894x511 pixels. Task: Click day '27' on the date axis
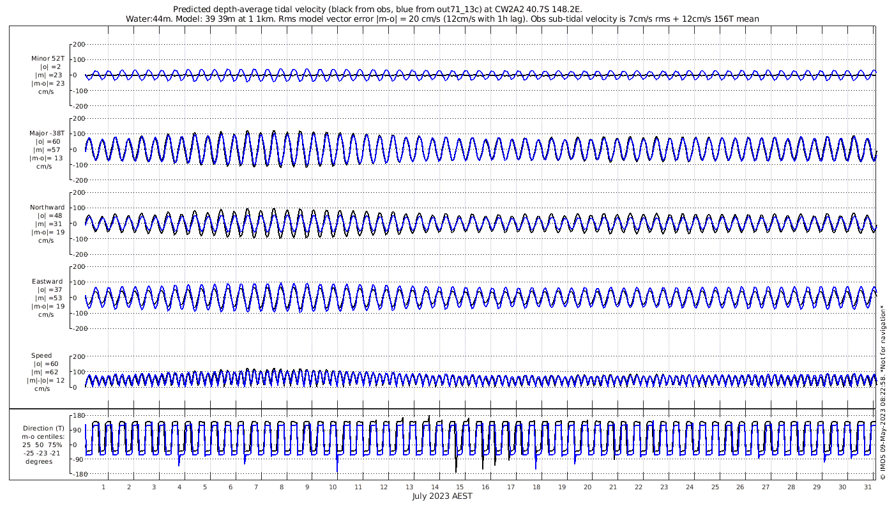[x=766, y=487]
